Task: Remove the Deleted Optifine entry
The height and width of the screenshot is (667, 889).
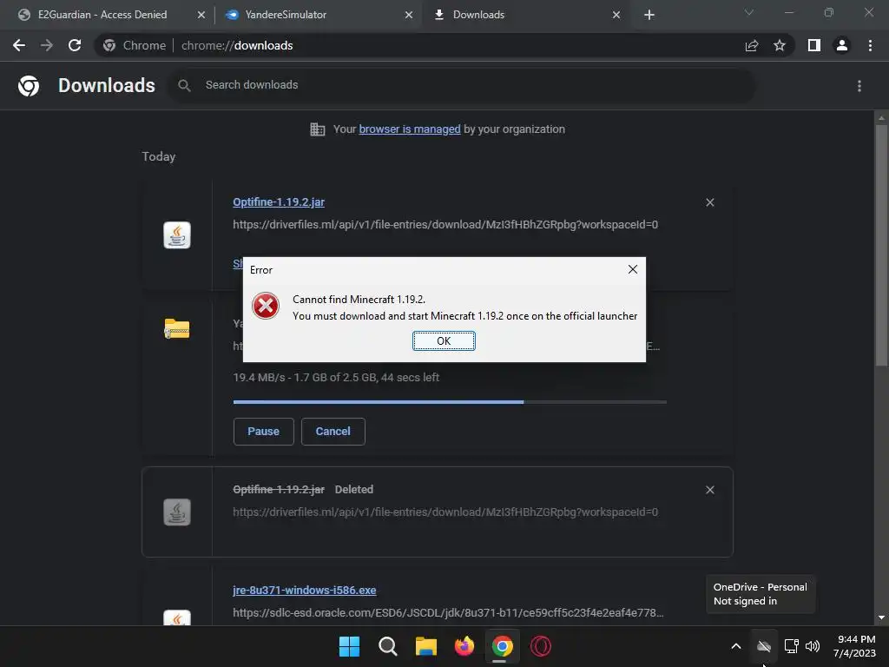Action: 710,490
